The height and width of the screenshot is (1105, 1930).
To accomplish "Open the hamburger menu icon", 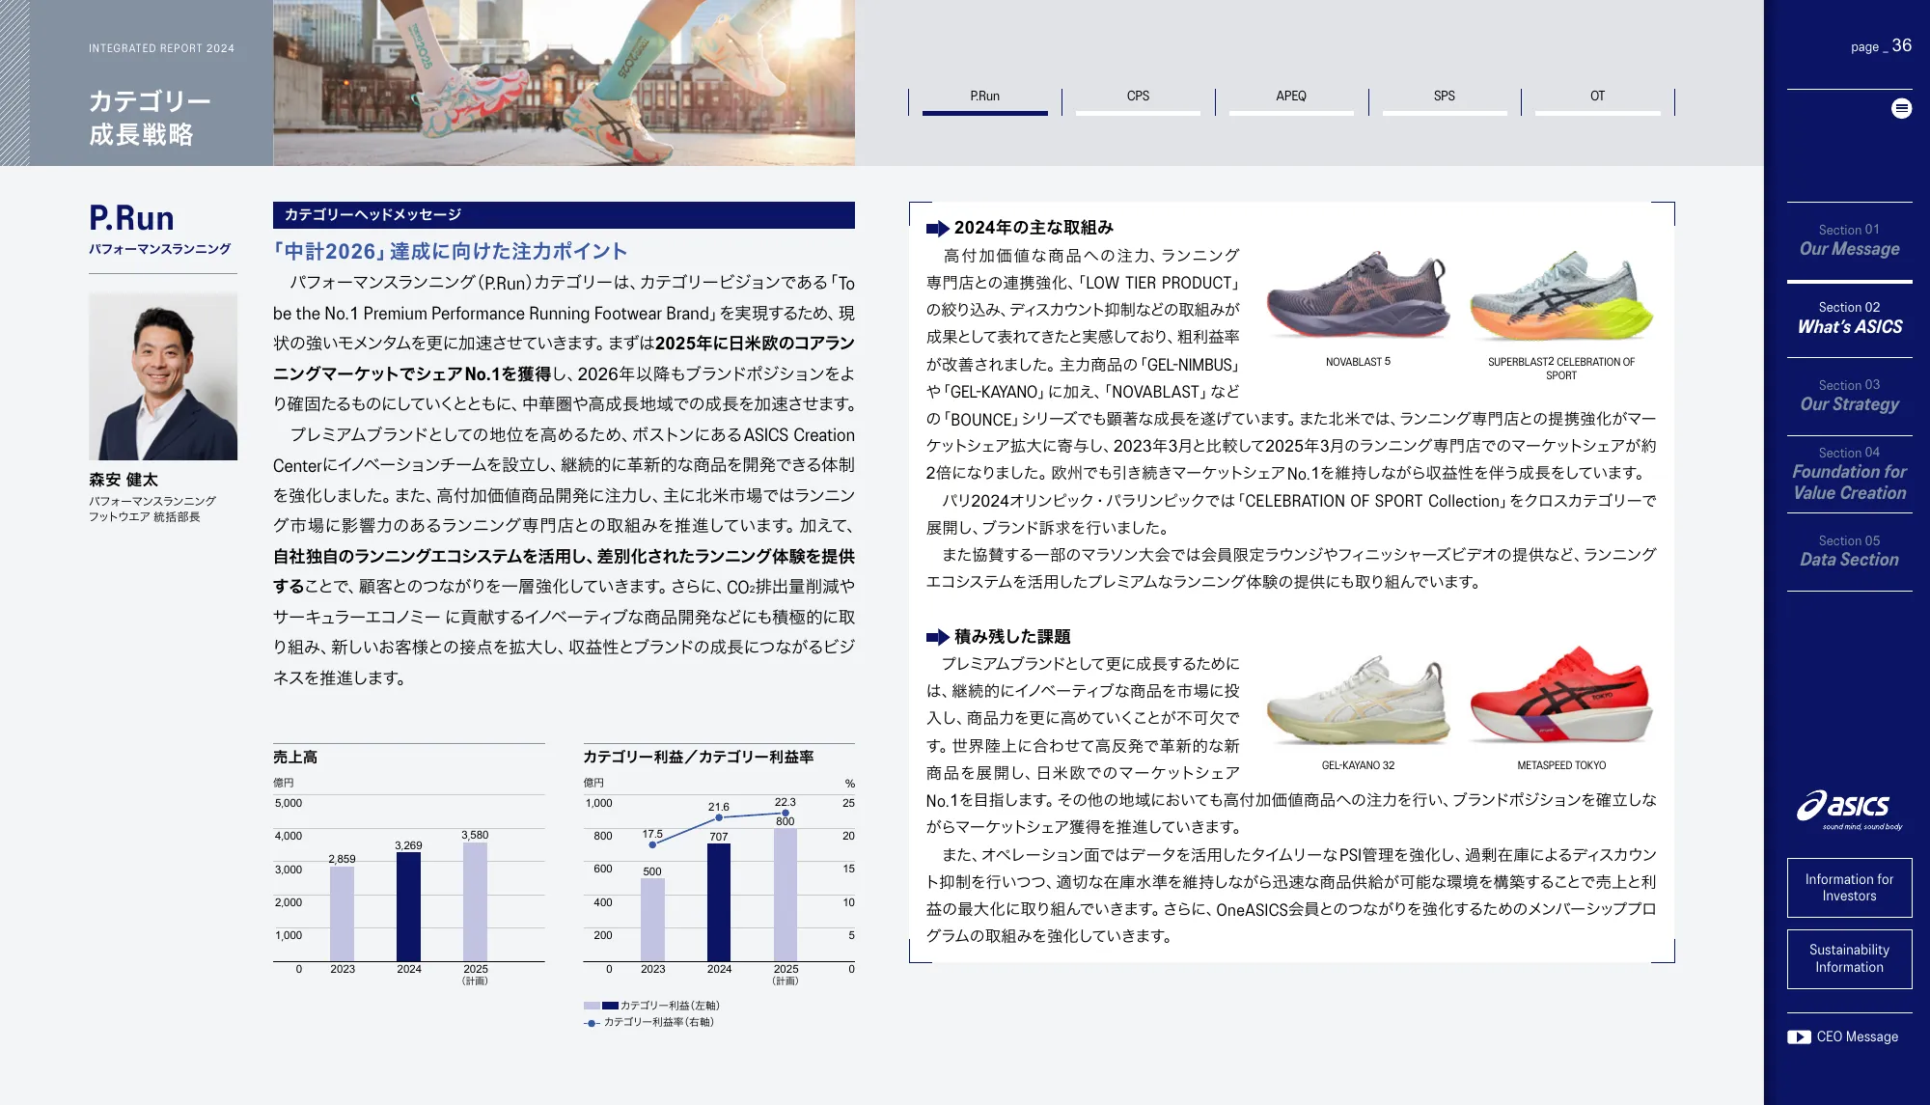I will click(x=1901, y=108).
